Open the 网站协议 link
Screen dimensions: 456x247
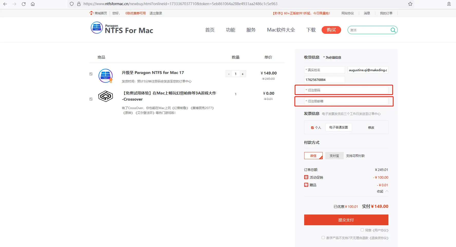coord(348,13)
